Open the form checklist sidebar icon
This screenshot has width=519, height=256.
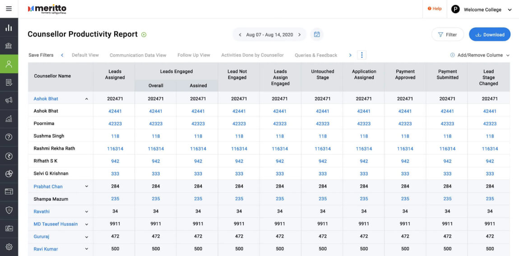point(9,82)
